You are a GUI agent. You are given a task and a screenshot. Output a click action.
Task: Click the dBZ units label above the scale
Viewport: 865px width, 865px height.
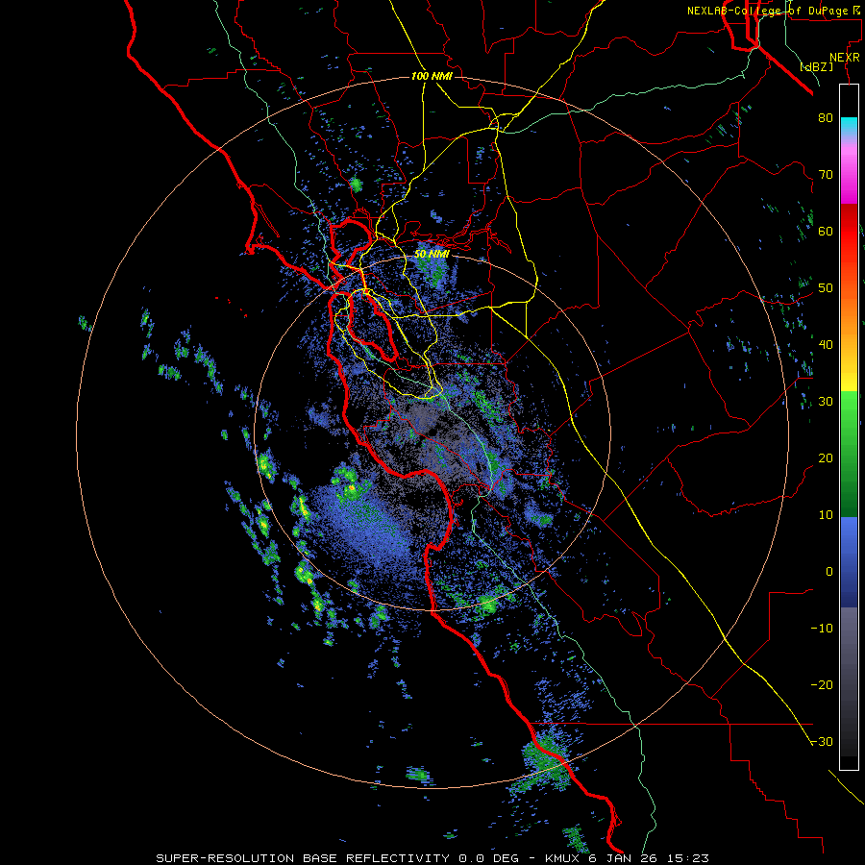[817, 67]
